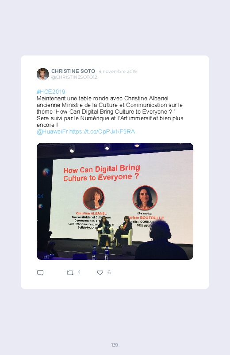Image resolution: width=230 pixels, height=355 pixels.
Task: Open Christine Soto's profile avatar
Action: coord(43,74)
